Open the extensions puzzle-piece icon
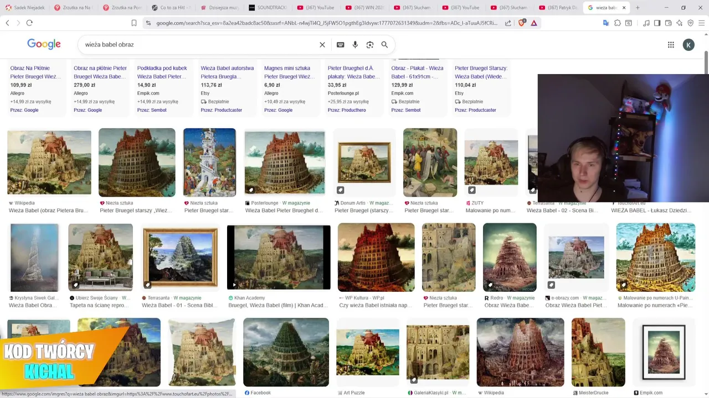This screenshot has width=709, height=398. pyautogui.click(x=618, y=23)
